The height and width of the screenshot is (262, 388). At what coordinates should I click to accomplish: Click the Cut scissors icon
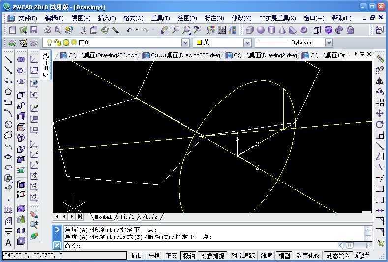coord(84,30)
